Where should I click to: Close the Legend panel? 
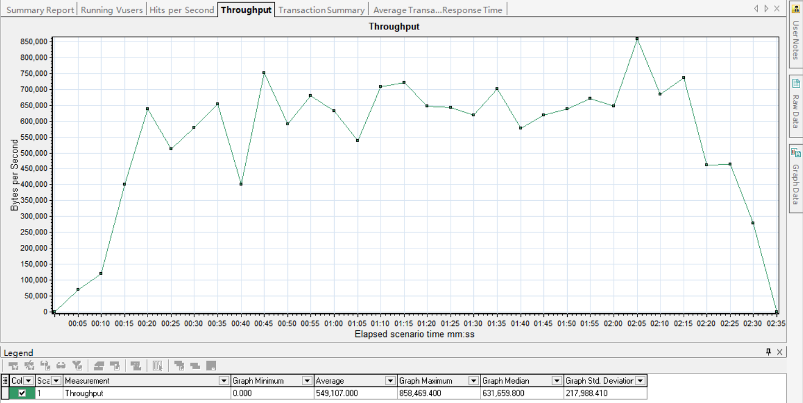tap(779, 352)
